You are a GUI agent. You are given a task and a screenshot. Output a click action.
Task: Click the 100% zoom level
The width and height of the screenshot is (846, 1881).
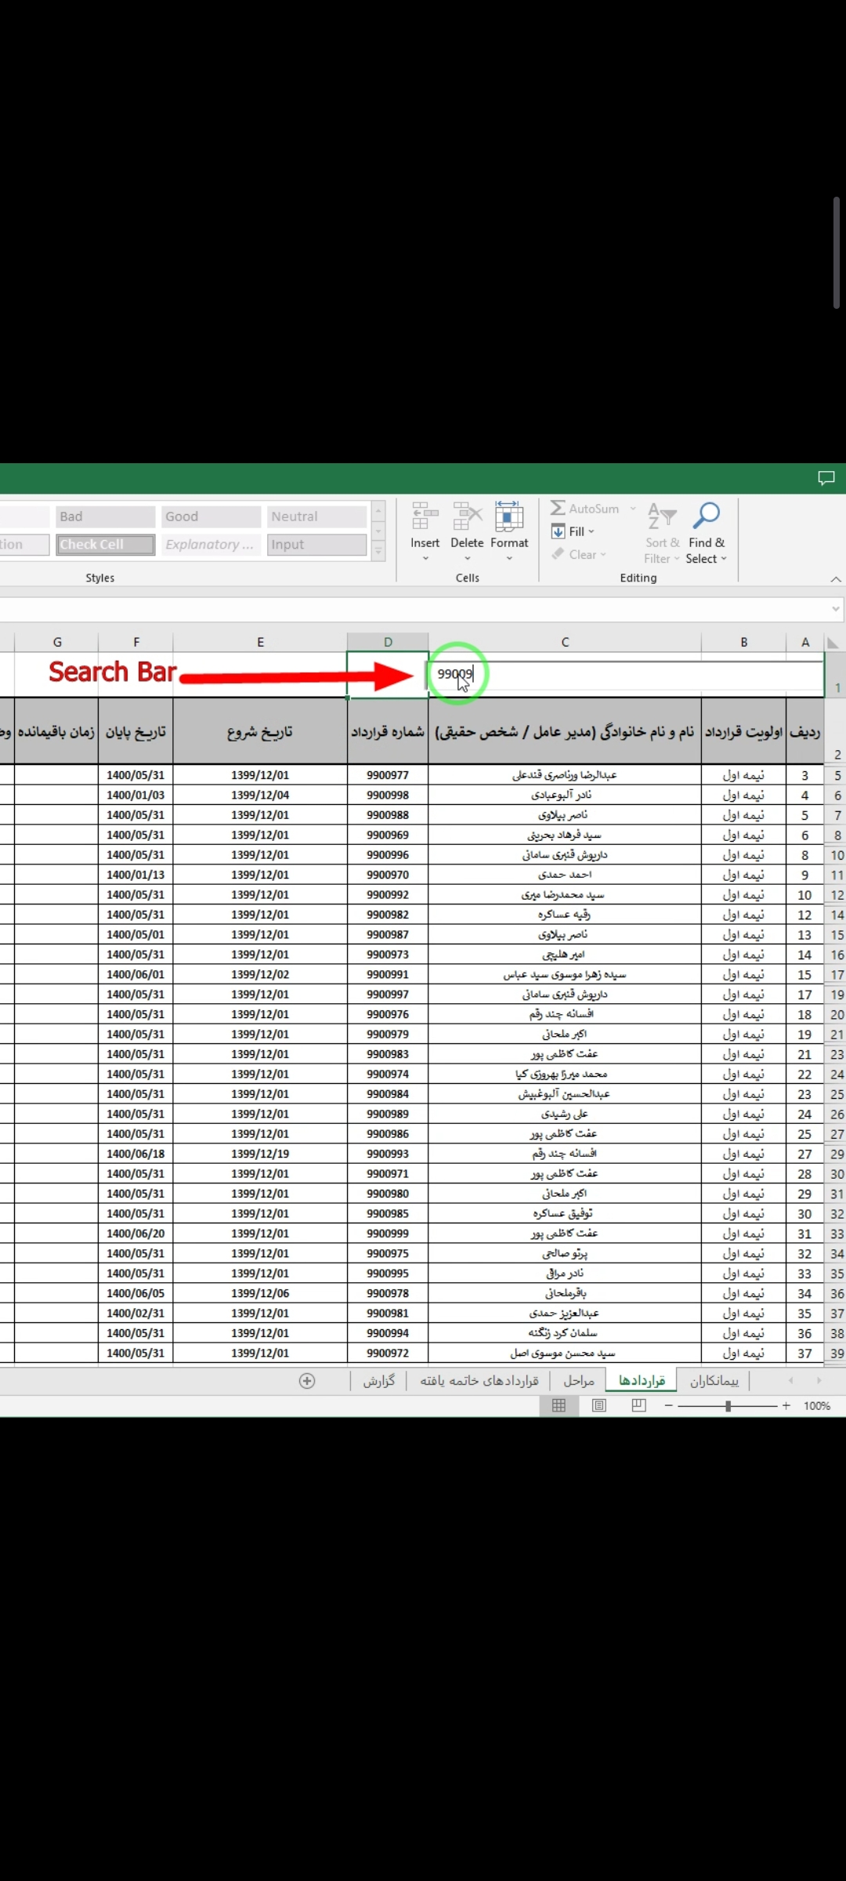tap(817, 1406)
